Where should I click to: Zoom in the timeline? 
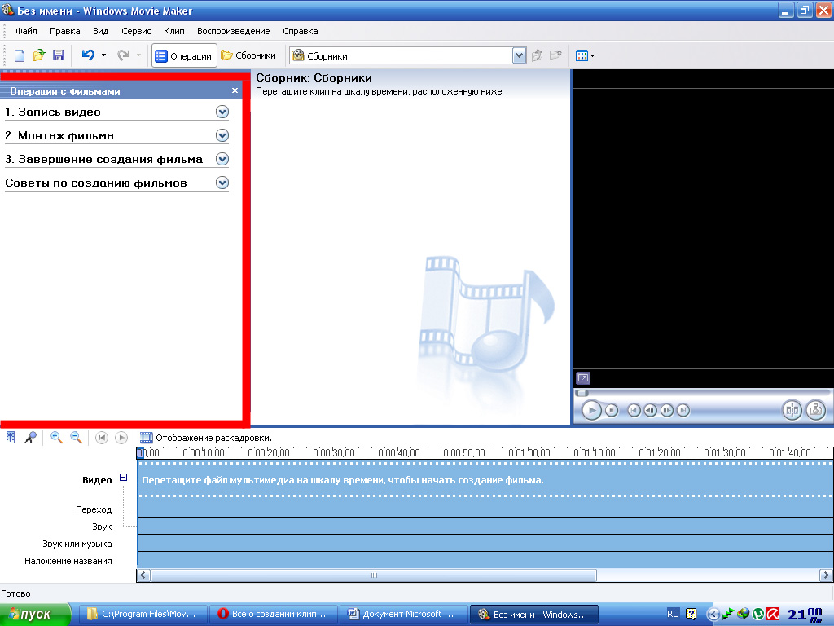coord(56,438)
